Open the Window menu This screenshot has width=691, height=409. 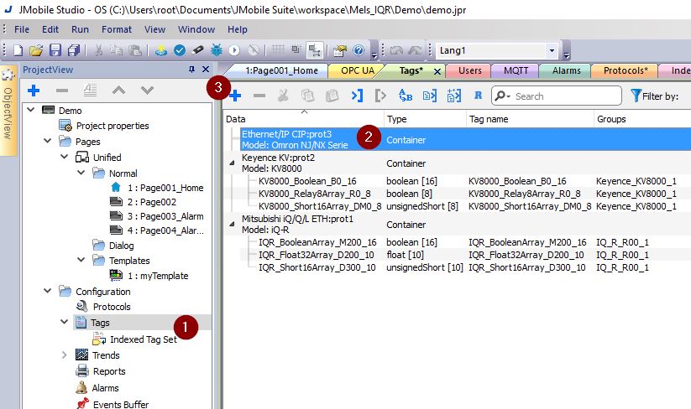(x=196, y=29)
